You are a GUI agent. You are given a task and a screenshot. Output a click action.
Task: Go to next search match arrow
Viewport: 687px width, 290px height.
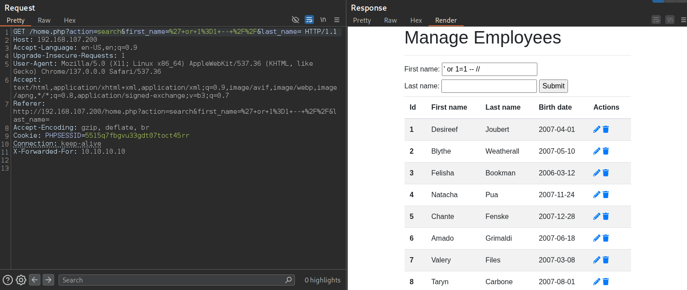click(48, 280)
